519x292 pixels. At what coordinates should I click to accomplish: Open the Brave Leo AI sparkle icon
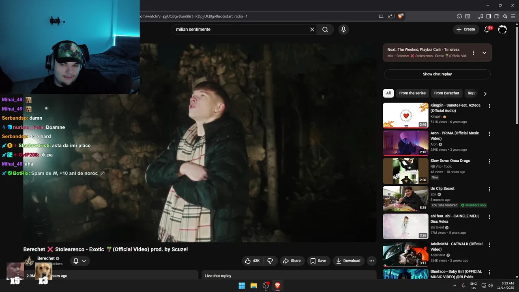click(x=505, y=16)
